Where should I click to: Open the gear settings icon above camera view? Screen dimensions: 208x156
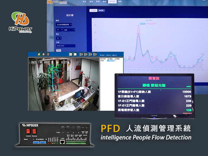click(43, 54)
